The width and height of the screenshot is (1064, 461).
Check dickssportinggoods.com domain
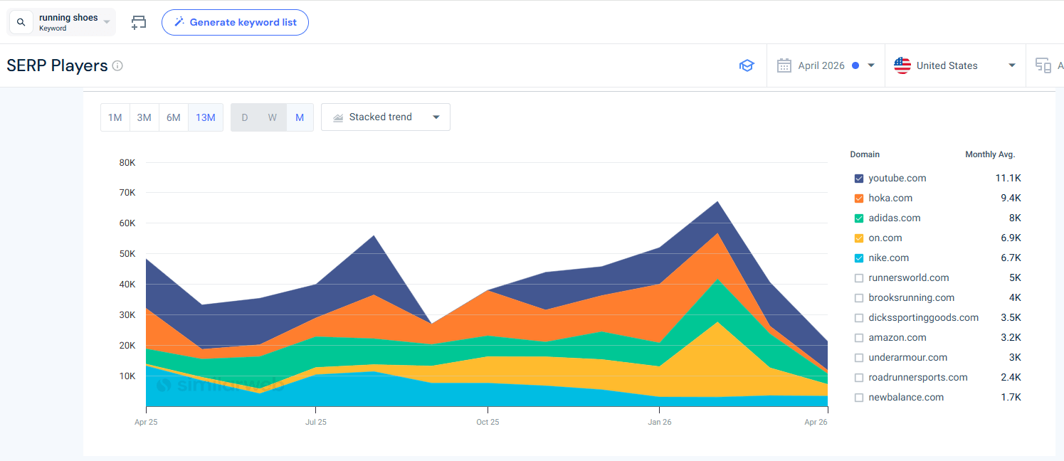[x=859, y=318]
